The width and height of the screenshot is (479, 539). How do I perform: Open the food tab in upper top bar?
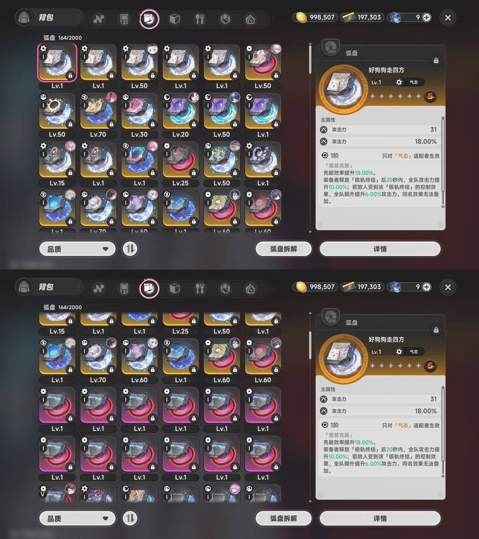pyautogui.click(x=200, y=19)
